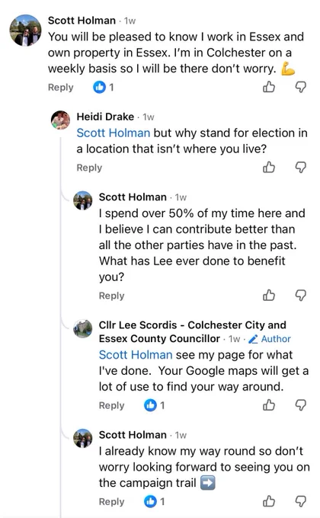
Task: Open Heidi Drake's profile name
Action: [x=105, y=117]
